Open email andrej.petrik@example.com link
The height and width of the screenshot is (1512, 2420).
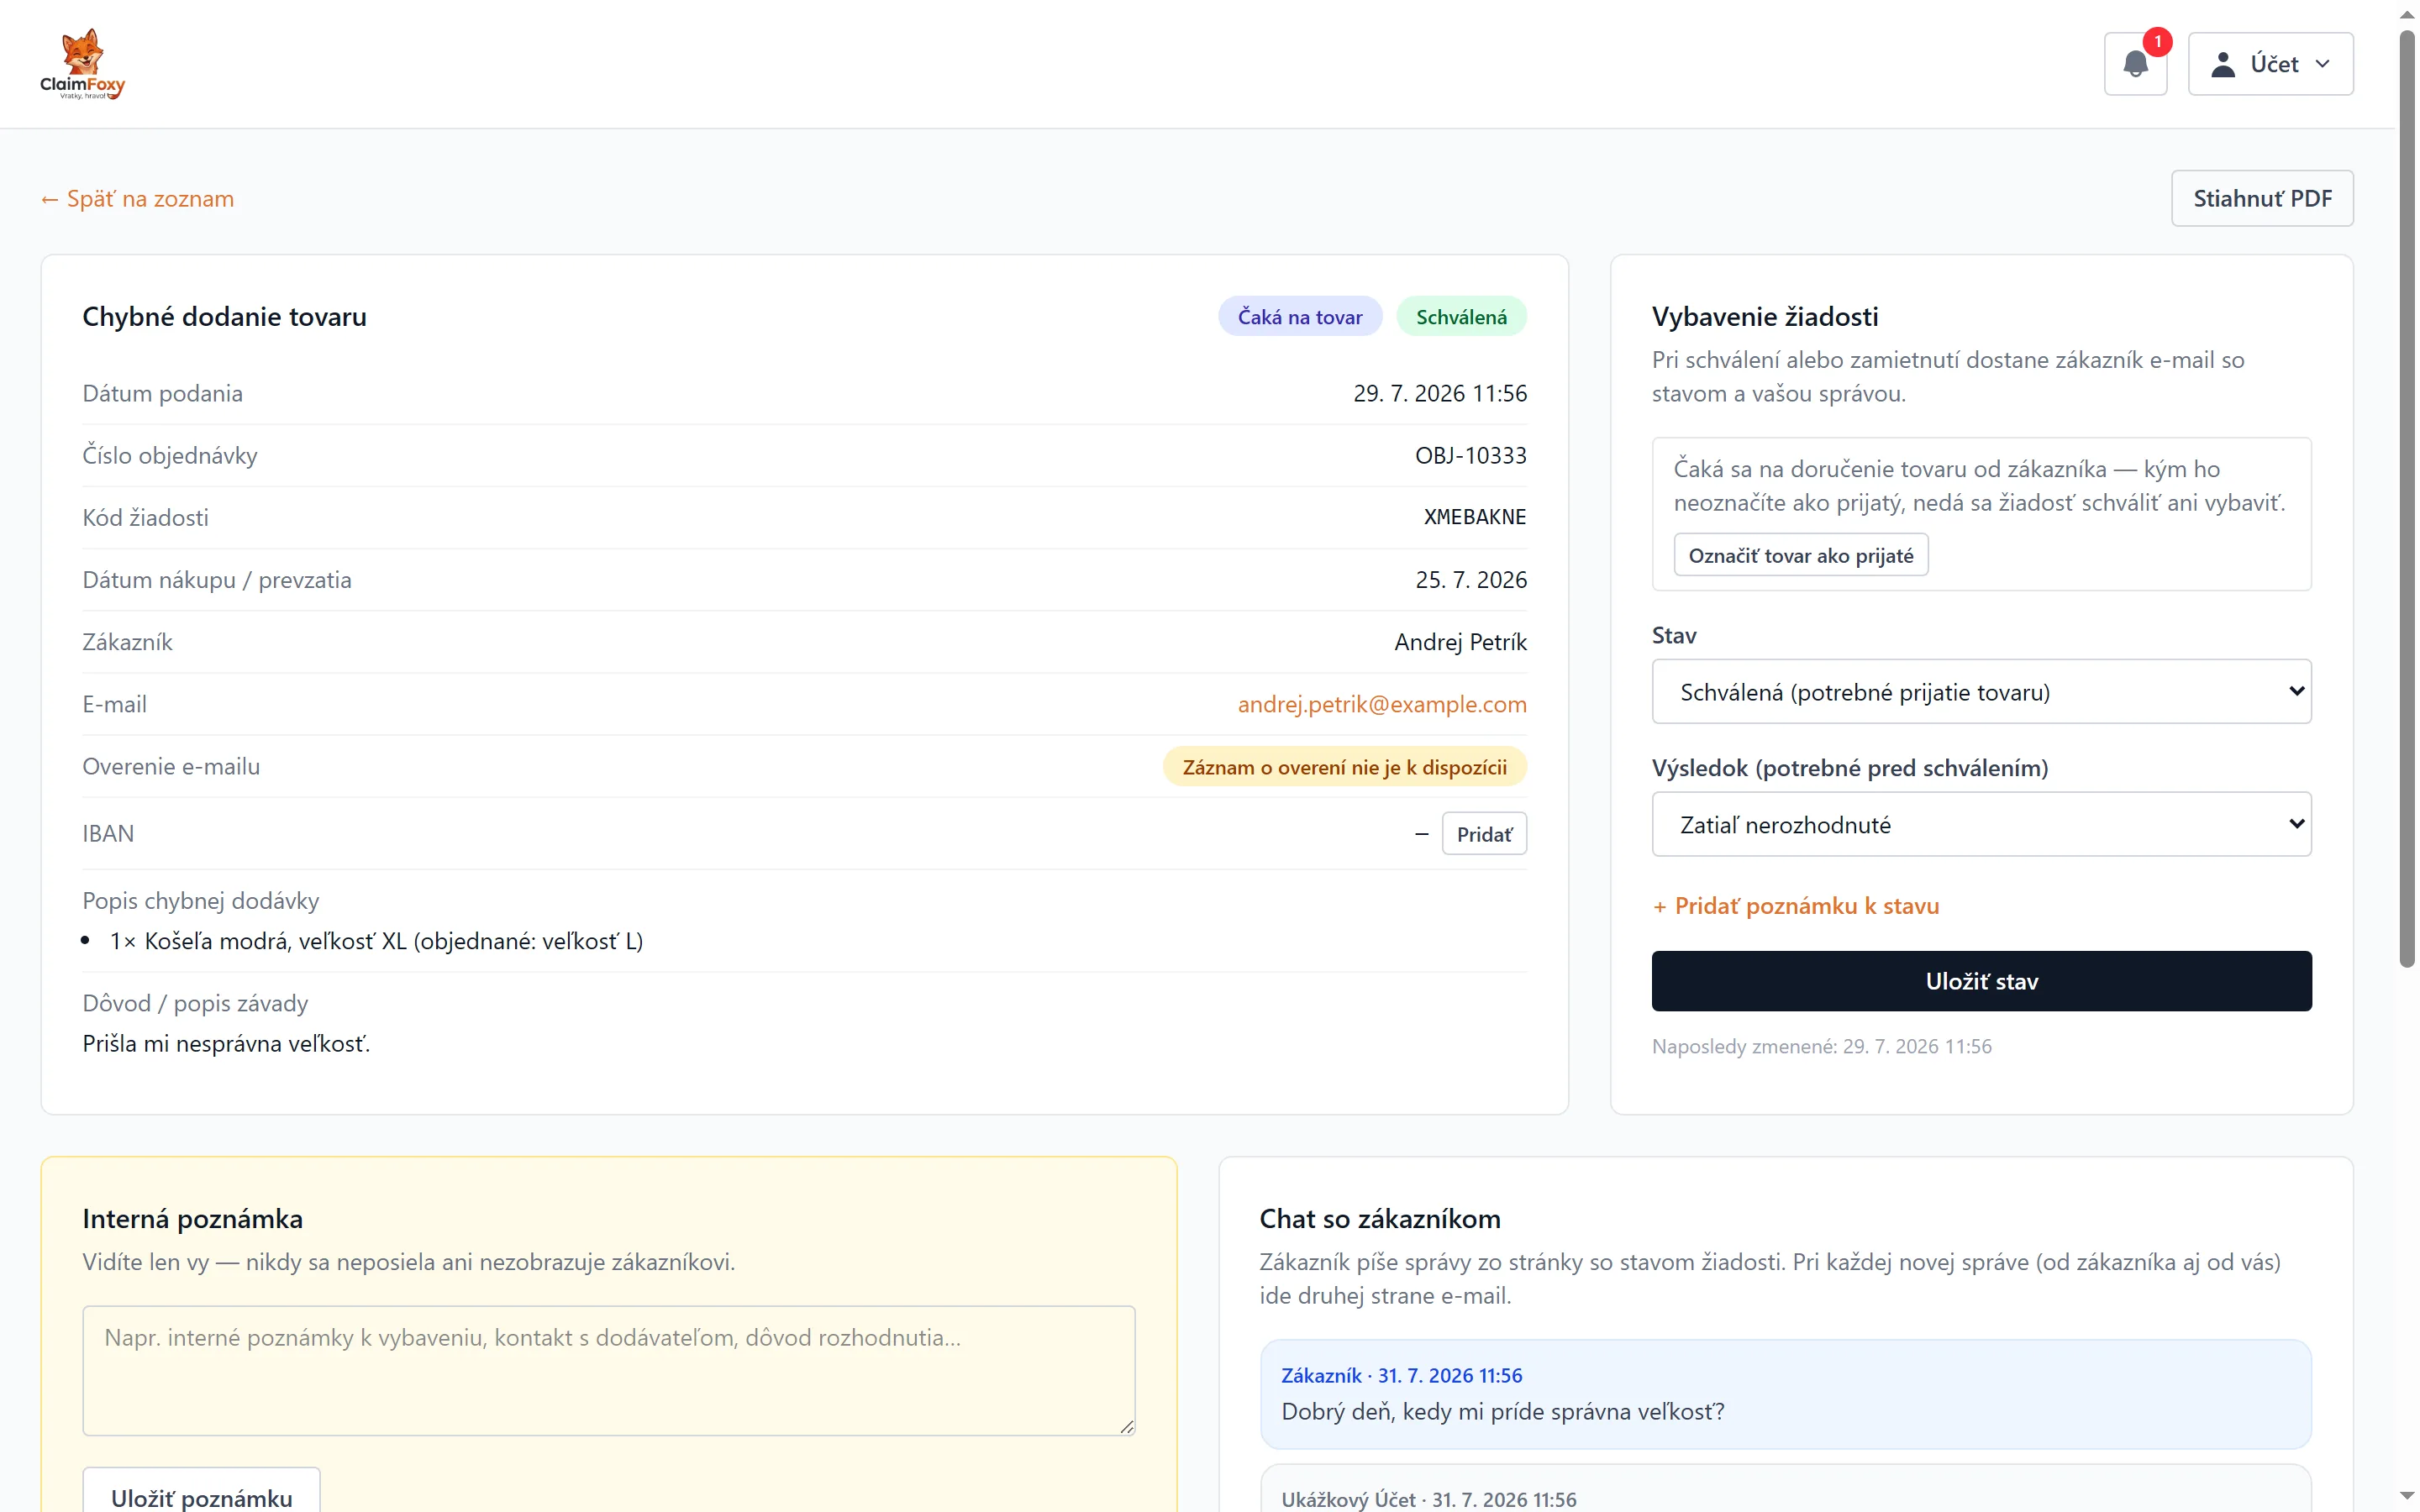point(1382,704)
